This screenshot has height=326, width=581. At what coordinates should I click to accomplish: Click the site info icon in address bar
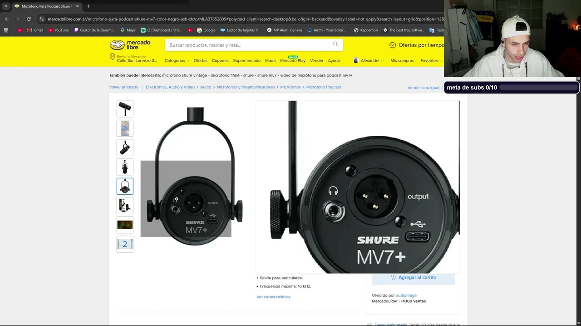(42, 19)
